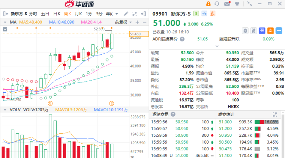The image size is (285, 158).
Task: Click the left E earnings marker
Action: tap(50, 103)
